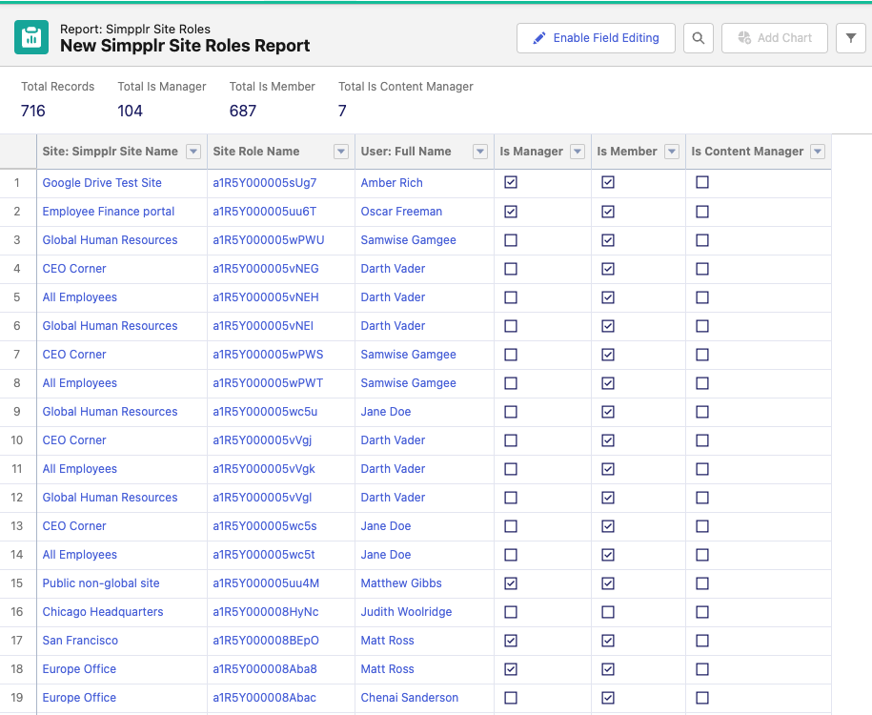
Task: Toggle Is Member checkbox for Judith Woolridge
Action: pyautogui.click(x=608, y=612)
